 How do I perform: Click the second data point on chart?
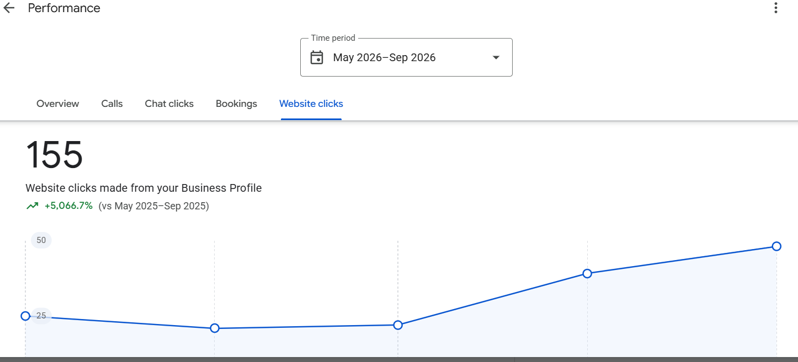[x=215, y=328]
